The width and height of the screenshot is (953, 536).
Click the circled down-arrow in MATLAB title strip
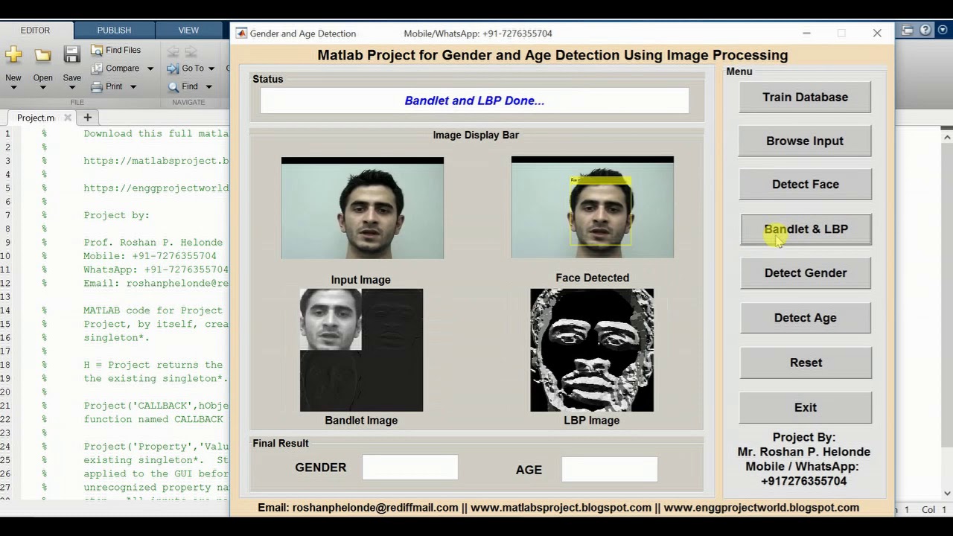coord(941,31)
